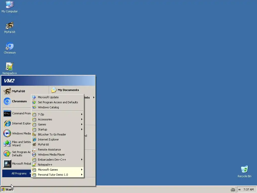
Task: Expand the Startup program folder
Action: (57, 129)
